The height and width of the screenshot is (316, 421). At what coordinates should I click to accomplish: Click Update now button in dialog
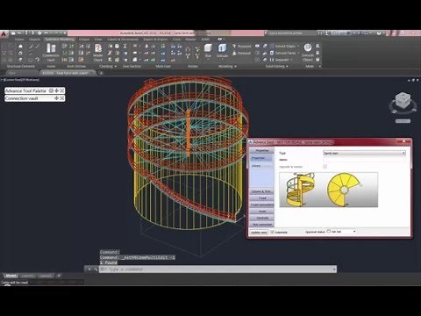tap(259, 232)
